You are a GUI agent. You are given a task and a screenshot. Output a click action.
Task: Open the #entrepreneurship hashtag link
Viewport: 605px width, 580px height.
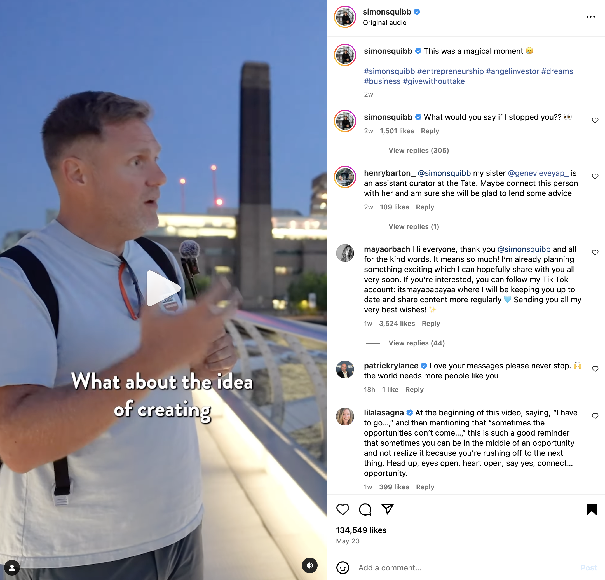(450, 71)
